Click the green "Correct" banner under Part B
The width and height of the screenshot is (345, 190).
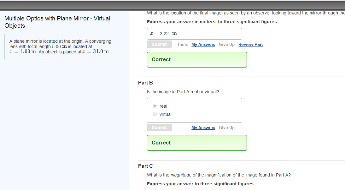(197, 143)
